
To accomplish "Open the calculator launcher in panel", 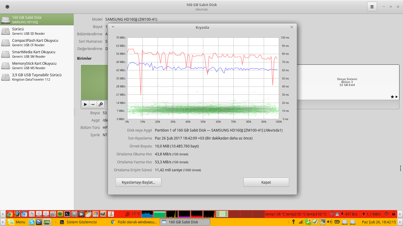I will click(53, 214).
